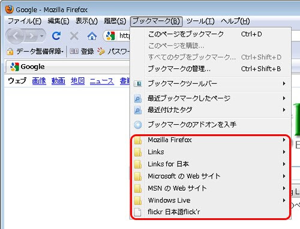Click the Mozilla Firefox folder icon

(138, 140)
